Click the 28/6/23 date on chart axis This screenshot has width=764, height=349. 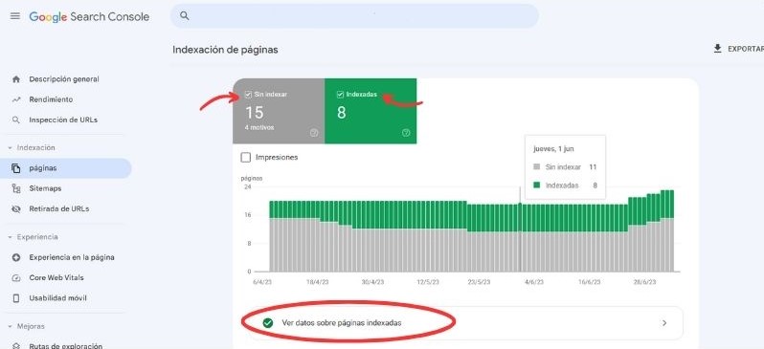[644, 282]
